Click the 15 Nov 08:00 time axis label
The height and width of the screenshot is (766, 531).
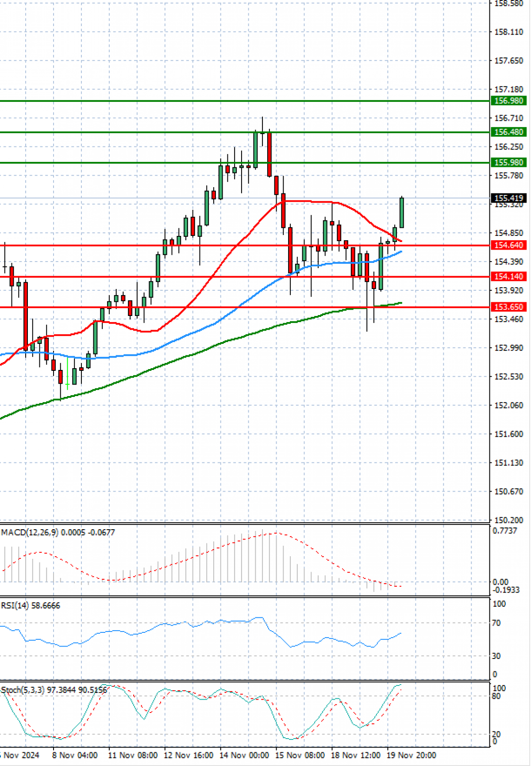coord(300,755)
